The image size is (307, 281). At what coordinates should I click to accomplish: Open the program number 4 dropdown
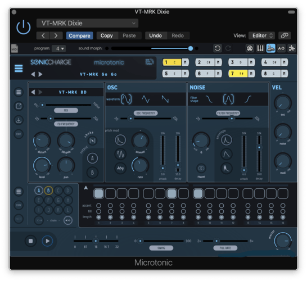tap(58, 48)
